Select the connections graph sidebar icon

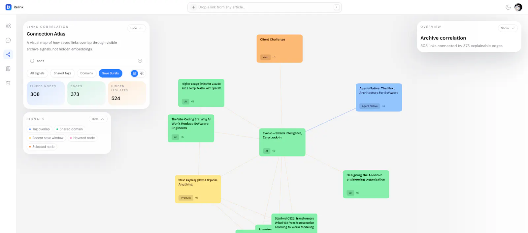tap(8, 54)
